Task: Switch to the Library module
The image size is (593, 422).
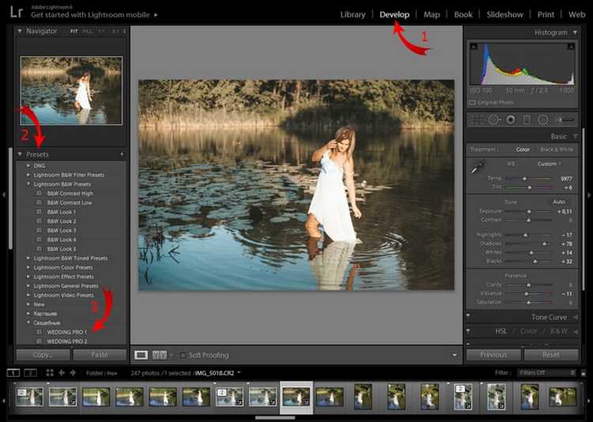Action: [x=353, y=15]
